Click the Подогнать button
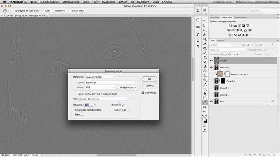280x157 pixels. tap(60, 11)
